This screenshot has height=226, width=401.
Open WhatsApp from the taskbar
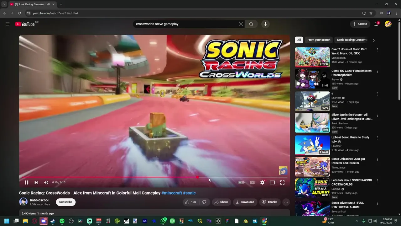pos(163,221)
